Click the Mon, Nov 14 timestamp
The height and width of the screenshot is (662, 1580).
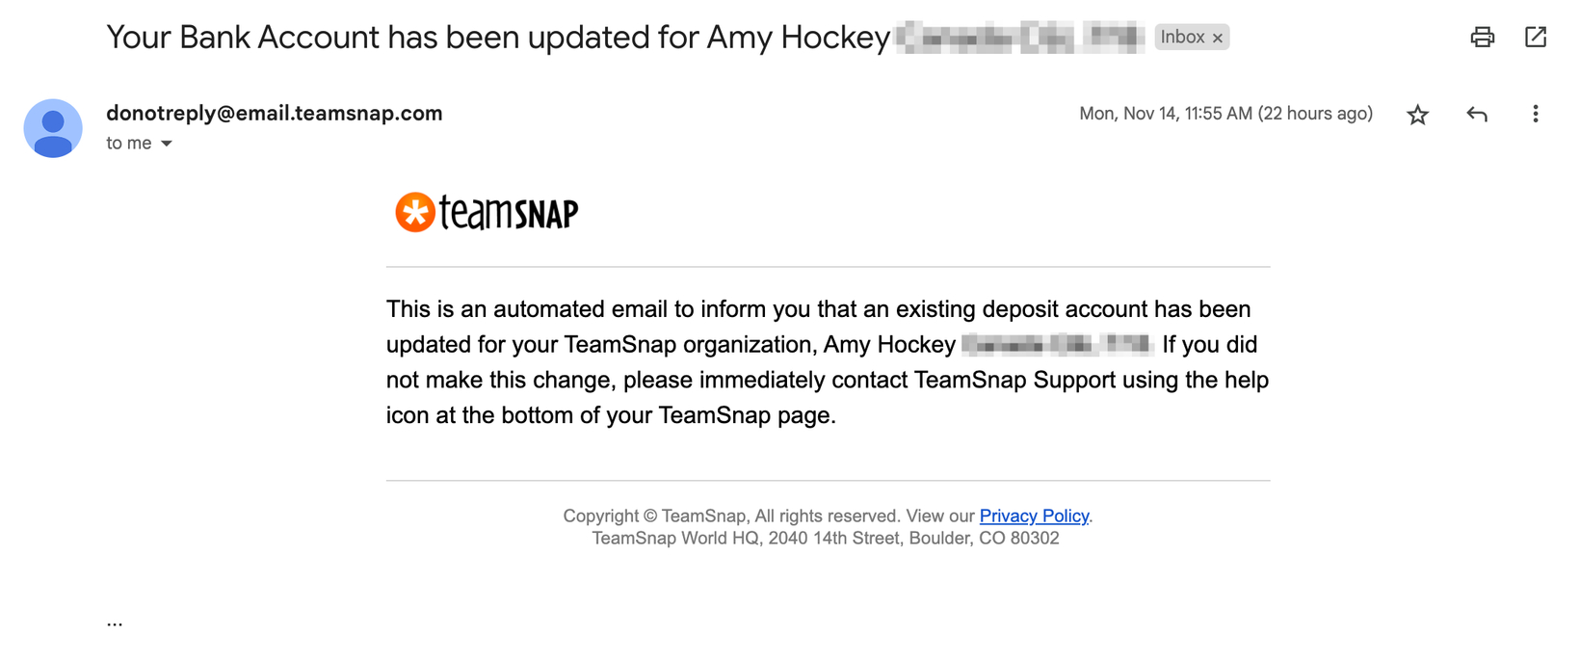1225,114
